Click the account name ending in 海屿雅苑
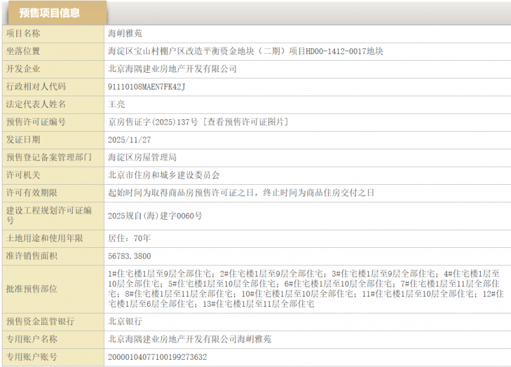511x367 pixels. 189,339
